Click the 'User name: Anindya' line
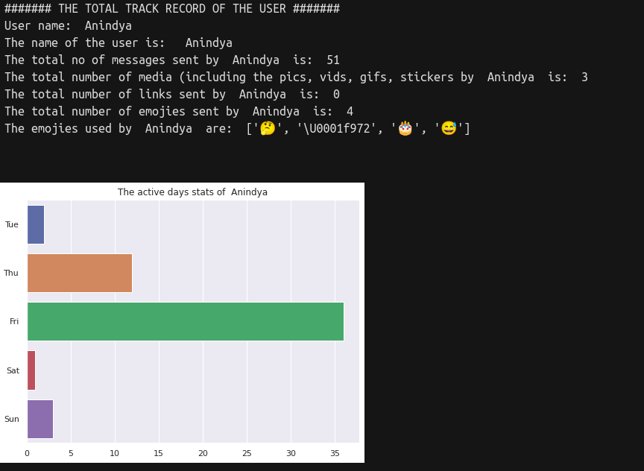This screenshot has width=644, height=471. pos(68,26)
